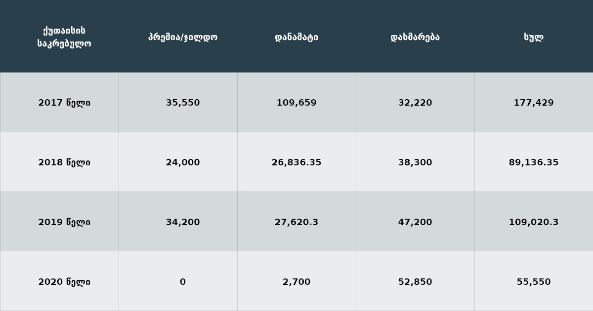Click the cell showing 109,659
The width and height of the screenshot is (593, 311).
pos(296,103)
